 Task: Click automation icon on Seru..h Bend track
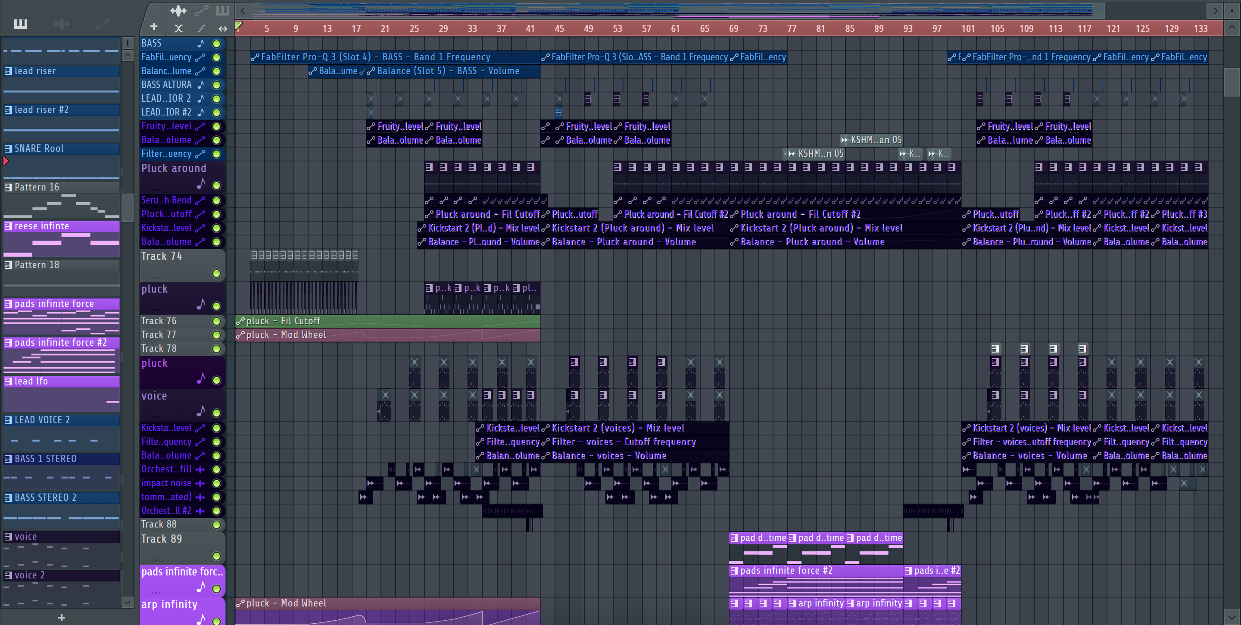(x=200, y=200)
